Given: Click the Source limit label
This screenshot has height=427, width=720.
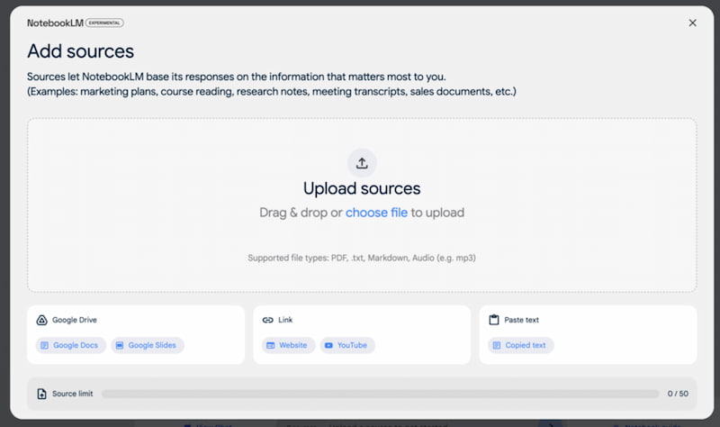Looking at the screenshot, I should coord(73,394).
